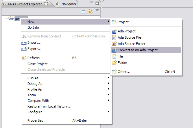Image resolution: width=193 pixels, height=128 pixels.
Task: Click the Ada Source Folder icon
Action: (114, 44)
